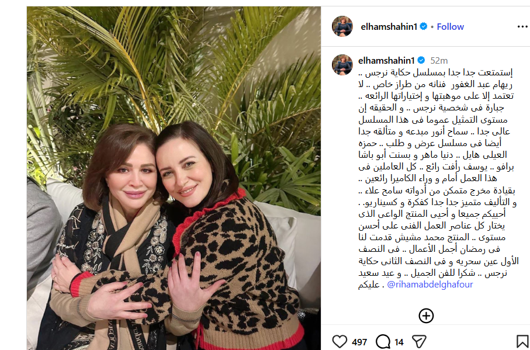Save the post with the bookmark icon
The image size is (530, 350).
point(522,342)
